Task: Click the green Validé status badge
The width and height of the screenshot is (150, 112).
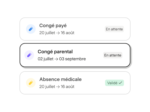Action: pos(114,83)
